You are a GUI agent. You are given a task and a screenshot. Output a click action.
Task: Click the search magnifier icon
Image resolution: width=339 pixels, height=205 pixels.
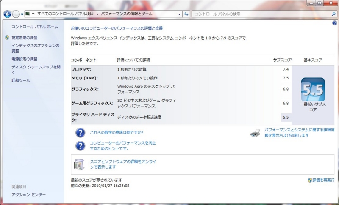(x=333, y=14)
